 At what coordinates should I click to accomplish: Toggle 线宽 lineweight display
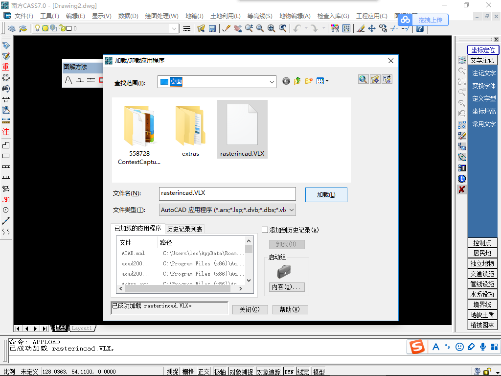(303, 372)
